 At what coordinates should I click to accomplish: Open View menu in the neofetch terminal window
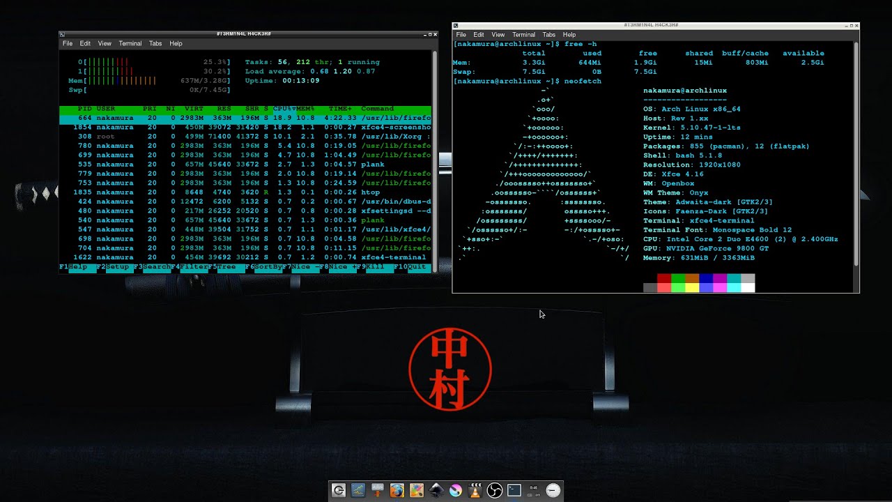coord(498,35)
